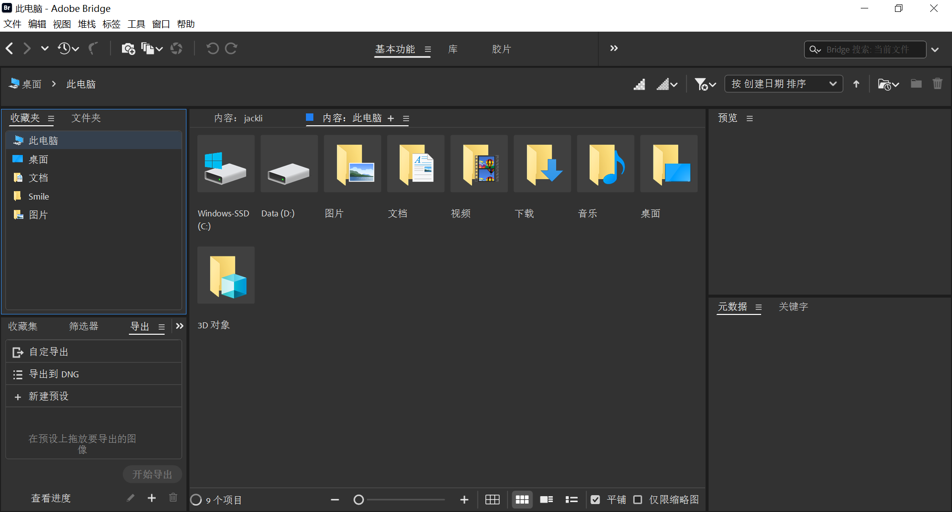The height and width of the screenshot is (512, 952).
Task: Create a new folder with the folder icon
Action: pyautogui.click(x=916, y=84)
